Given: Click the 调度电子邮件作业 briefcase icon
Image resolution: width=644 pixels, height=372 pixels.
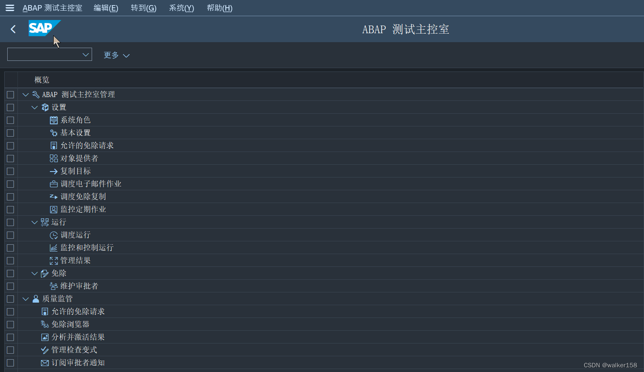Looking at the screenshot, I should [x=54, y=183].
